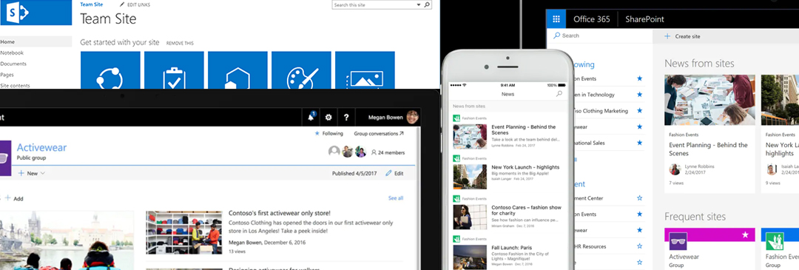This screenshot has height=270, width=799.
Task: Open the Group conversations link
Action: [379, 133]
